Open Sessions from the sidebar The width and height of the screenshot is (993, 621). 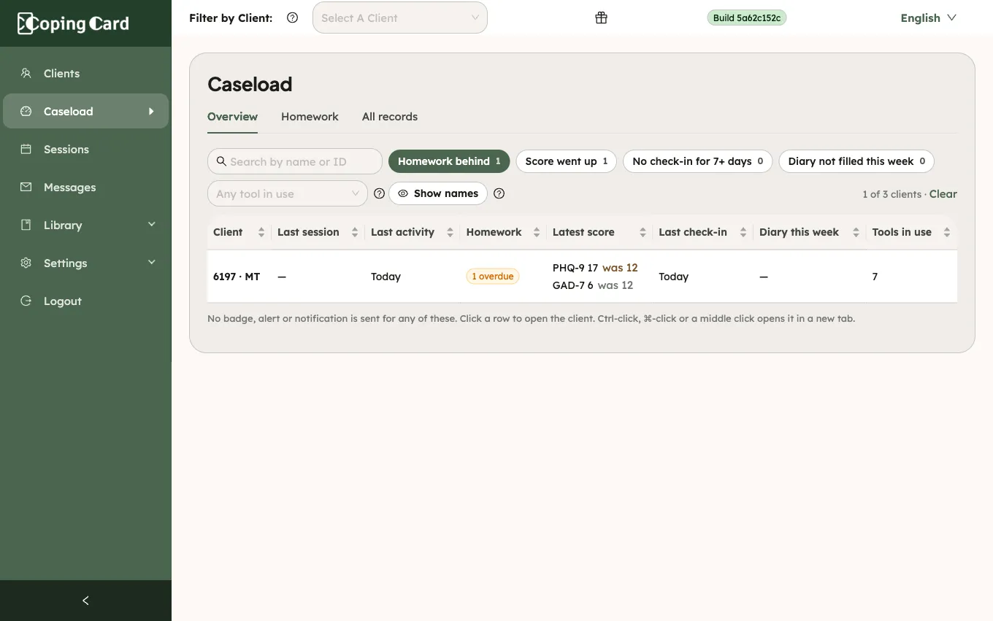click(85, 149)
